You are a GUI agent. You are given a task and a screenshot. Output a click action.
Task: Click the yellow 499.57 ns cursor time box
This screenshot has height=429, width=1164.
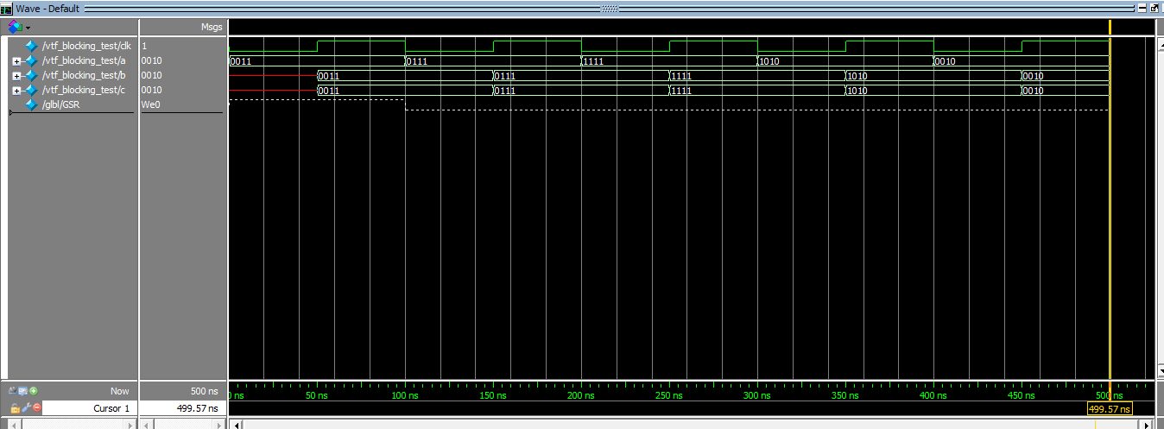point(1109,409)
